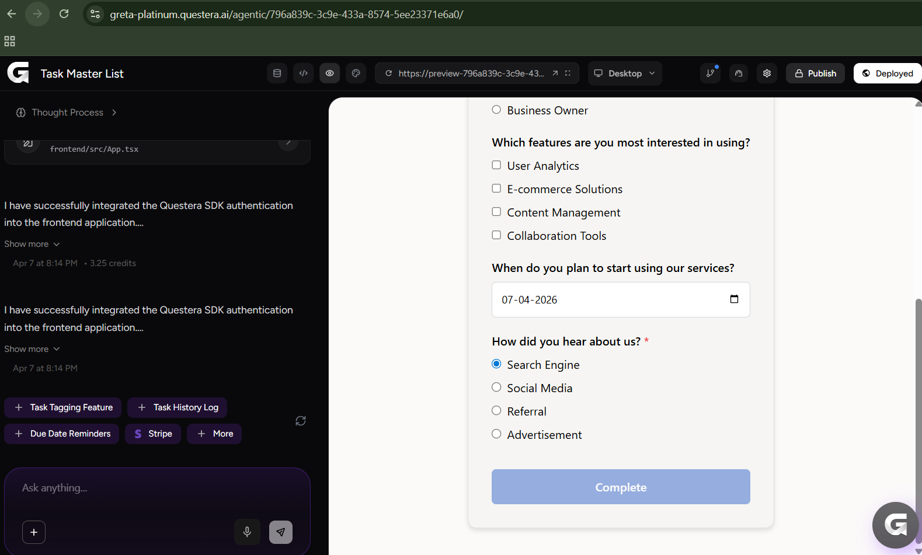Image resolution: width=922 pixels, height=555 pixels.
Task: Expand first Show more message text
Action: pyautogui.click(x=32, y=244)
